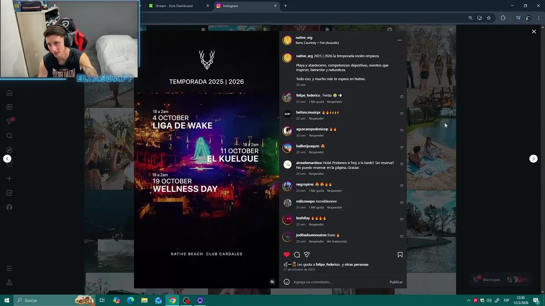Open the 'Barns Courtney • Fire (Acoustic)' audio link
The image size is (545, 306).
317,43
